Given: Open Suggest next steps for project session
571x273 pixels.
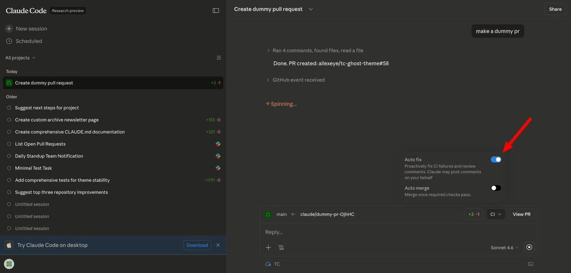Looking at the screenshot, I should 113,108.
